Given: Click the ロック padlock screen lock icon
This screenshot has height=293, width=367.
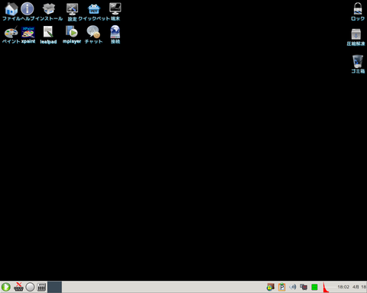Looking at the screenshot, I should (358, 9).
